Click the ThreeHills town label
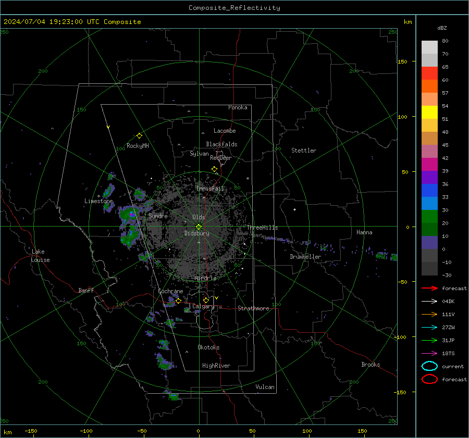Image resolution: width=469 pixels, height=438 pixels. (x=262, y=228)
